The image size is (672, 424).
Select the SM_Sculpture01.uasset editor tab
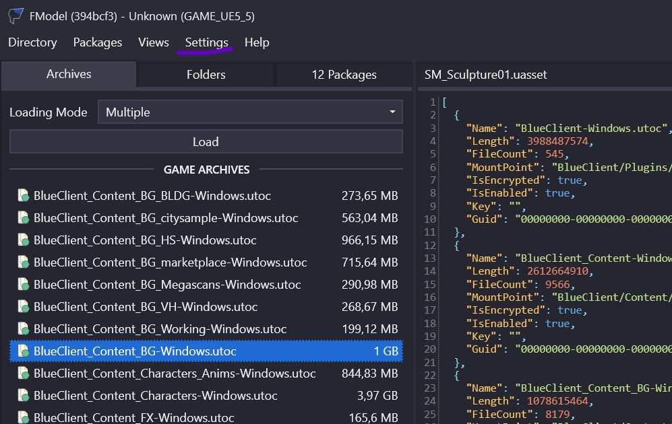click(485, 75)
